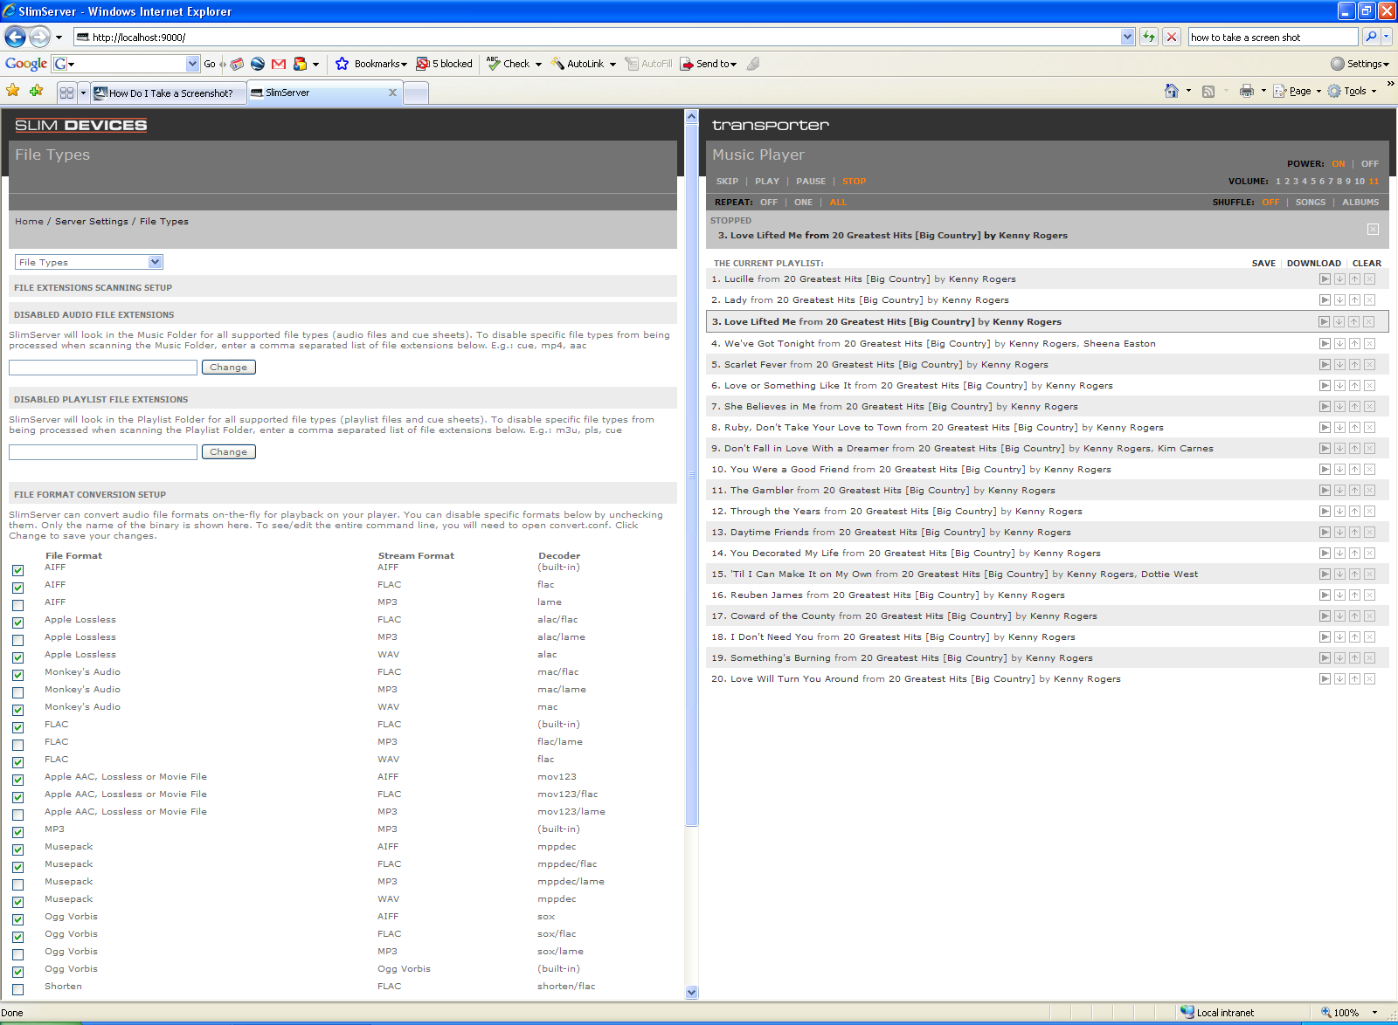Open the File Types settings dropdown
Image resolution: width=1398 pixels, height=1025 pixels.
pos(88,262)
